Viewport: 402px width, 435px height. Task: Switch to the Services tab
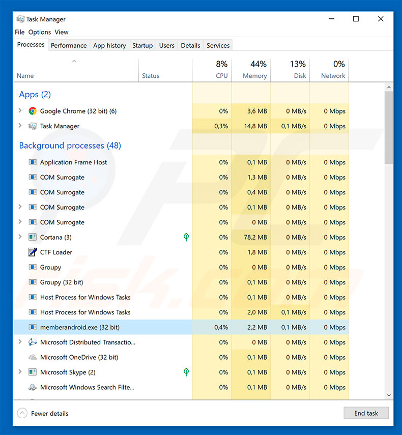(218, 45)
